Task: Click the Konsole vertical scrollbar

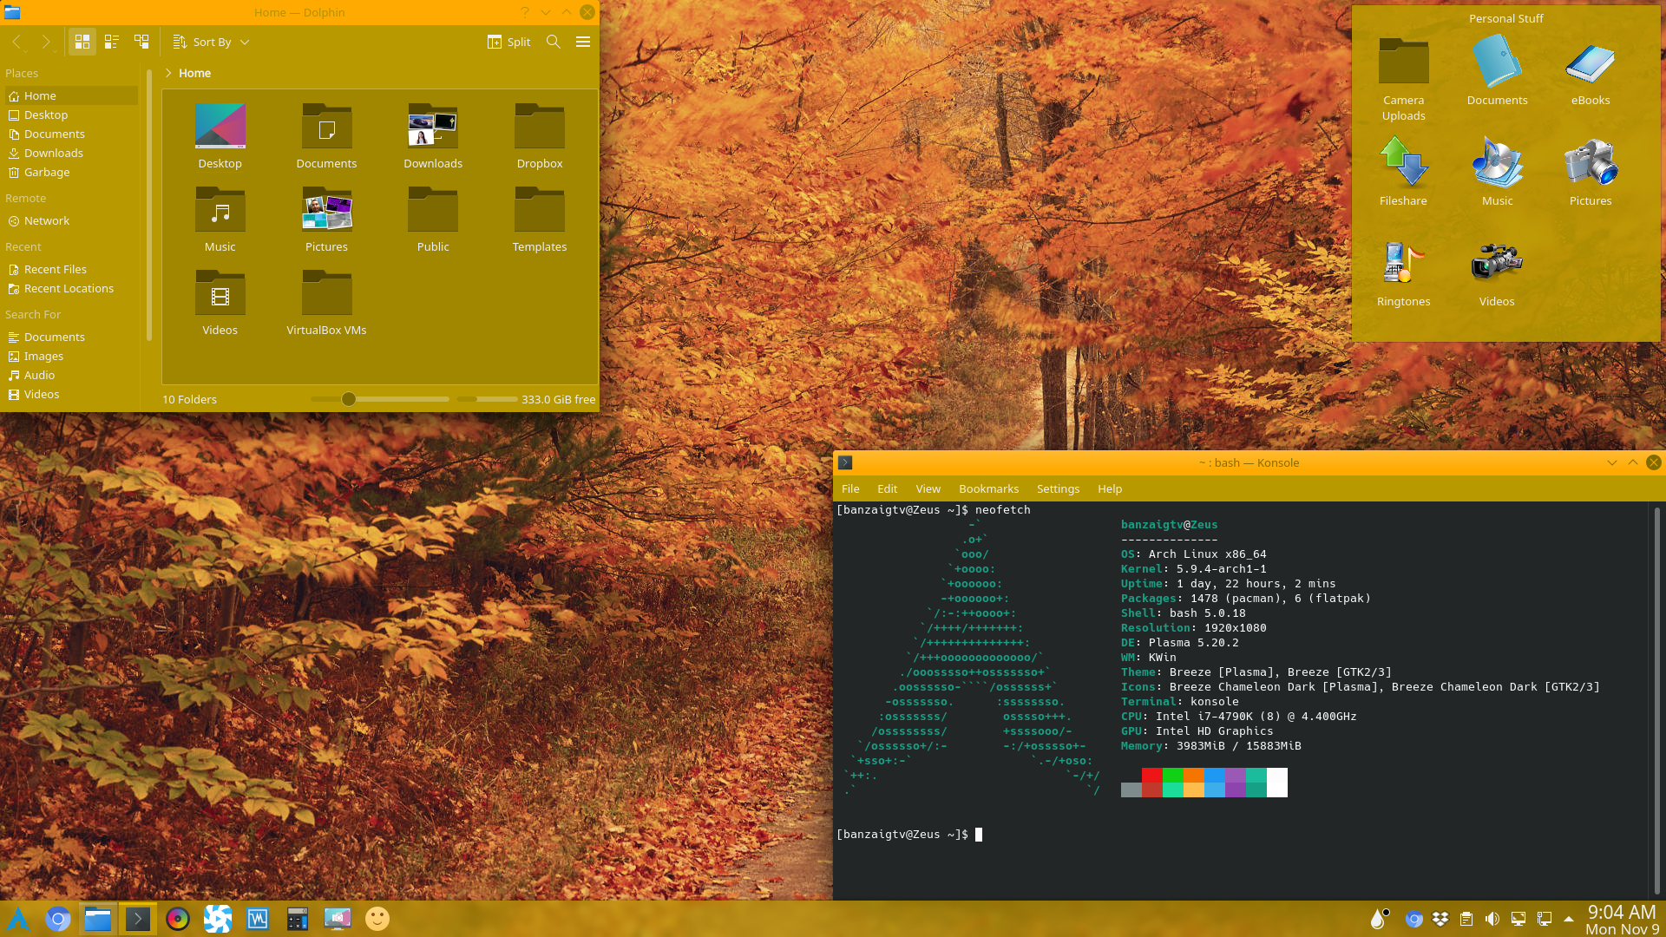Action: 1656,699
